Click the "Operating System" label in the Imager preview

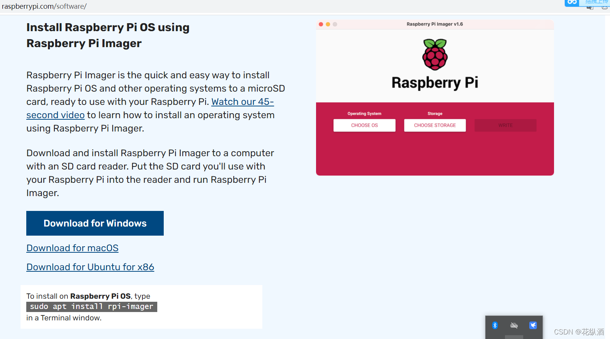[x=364, y=114]
